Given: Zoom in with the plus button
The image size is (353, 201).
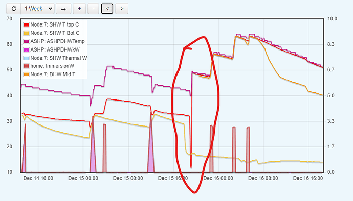Looking at the screenshot, I should click(79, 9).
